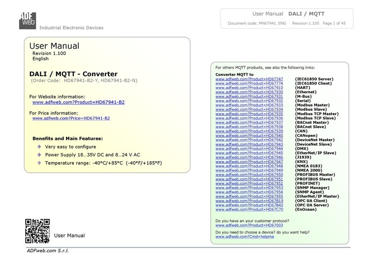Visit the HD67933 Modbus Master link
Screen dimensions: 378x261
coord(249,105)
